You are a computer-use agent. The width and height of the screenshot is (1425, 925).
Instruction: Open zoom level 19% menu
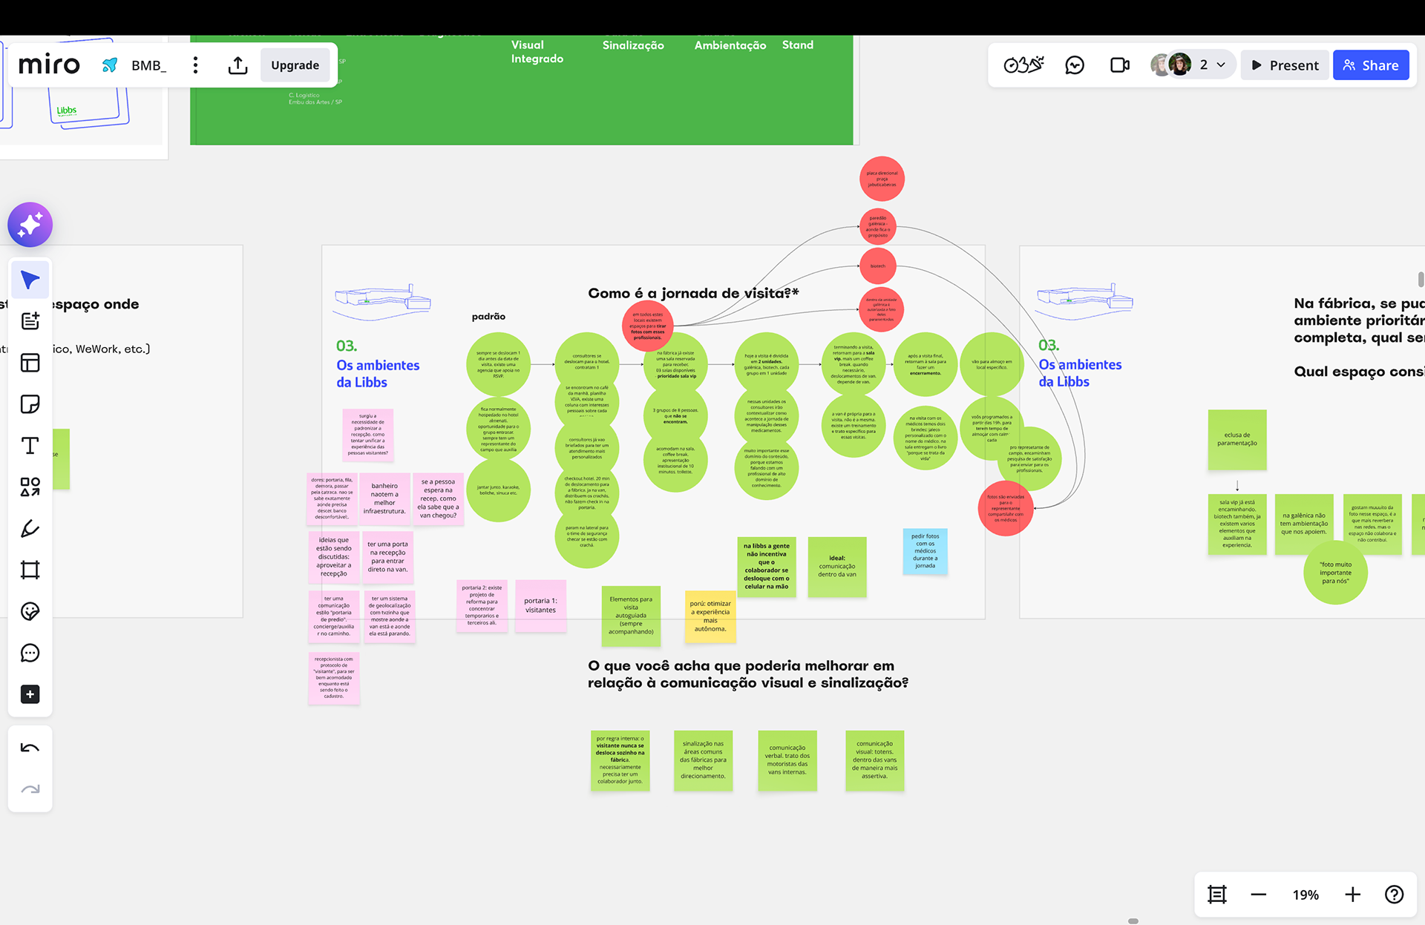click(x=1306, y=895)
